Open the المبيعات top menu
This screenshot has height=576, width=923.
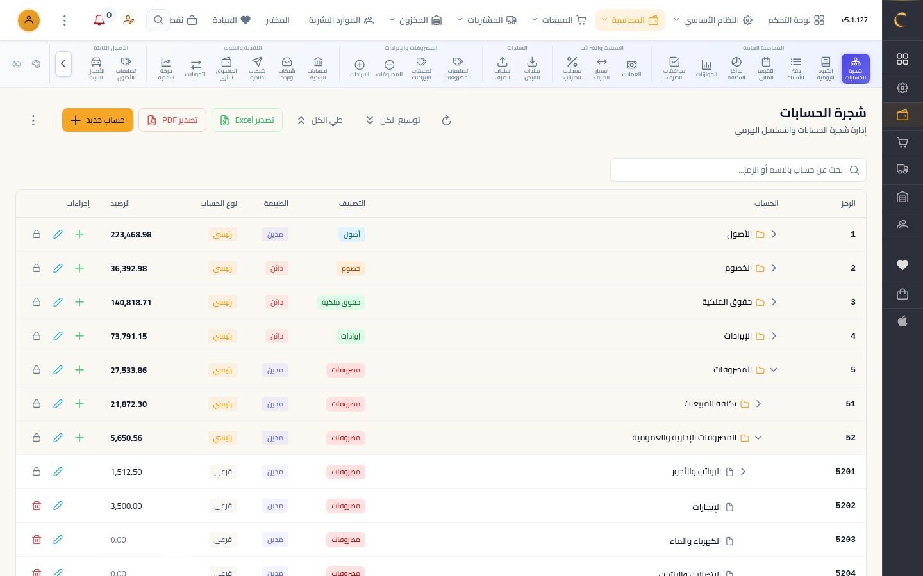tap(559, 20)
